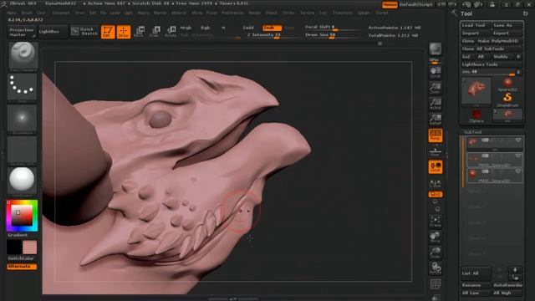Image resolution: width=535 pixels, height=301 pixels.
Task: Click the Rotate view icon on right shelf
Action: coord(435,268)
